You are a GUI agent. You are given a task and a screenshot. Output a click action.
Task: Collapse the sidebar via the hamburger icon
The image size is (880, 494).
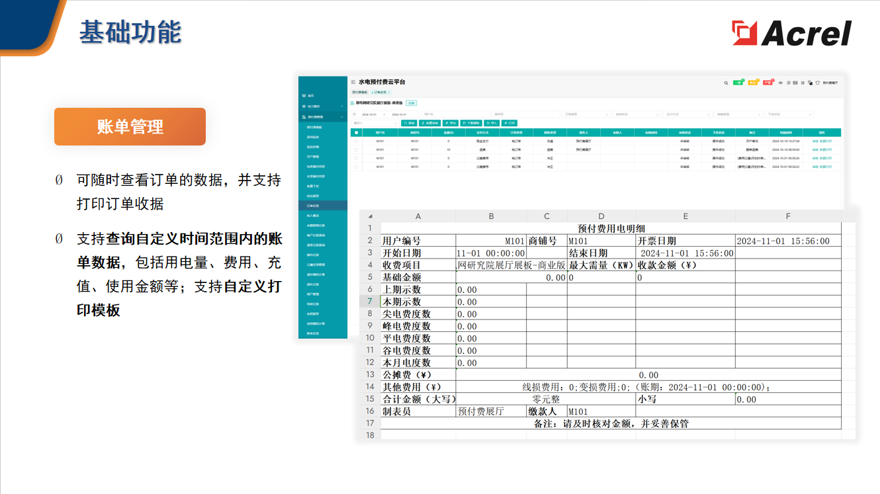[x=353, y=82]
